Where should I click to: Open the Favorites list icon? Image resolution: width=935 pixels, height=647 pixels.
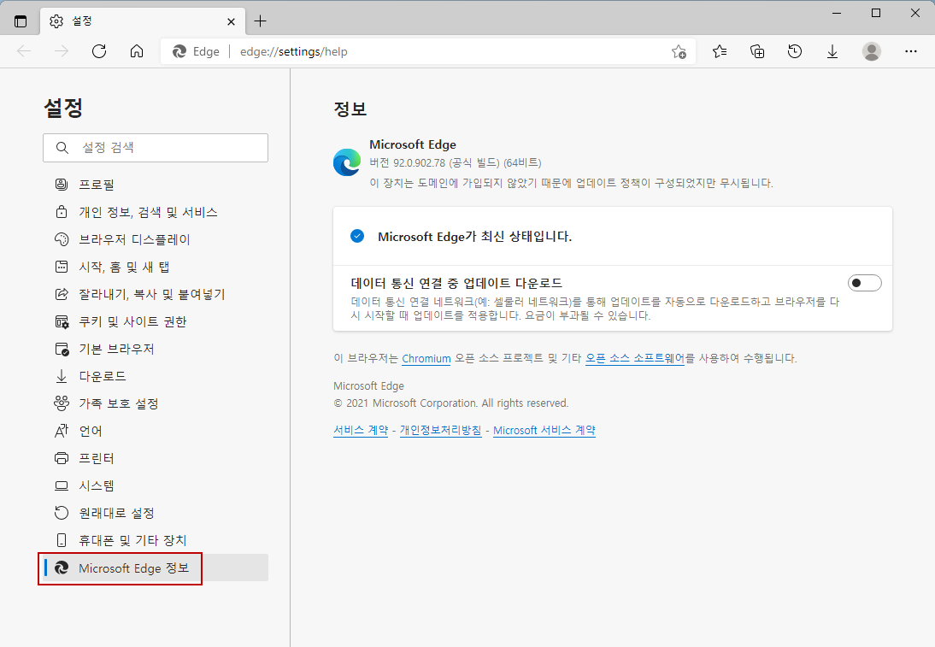tap(720, 51)
